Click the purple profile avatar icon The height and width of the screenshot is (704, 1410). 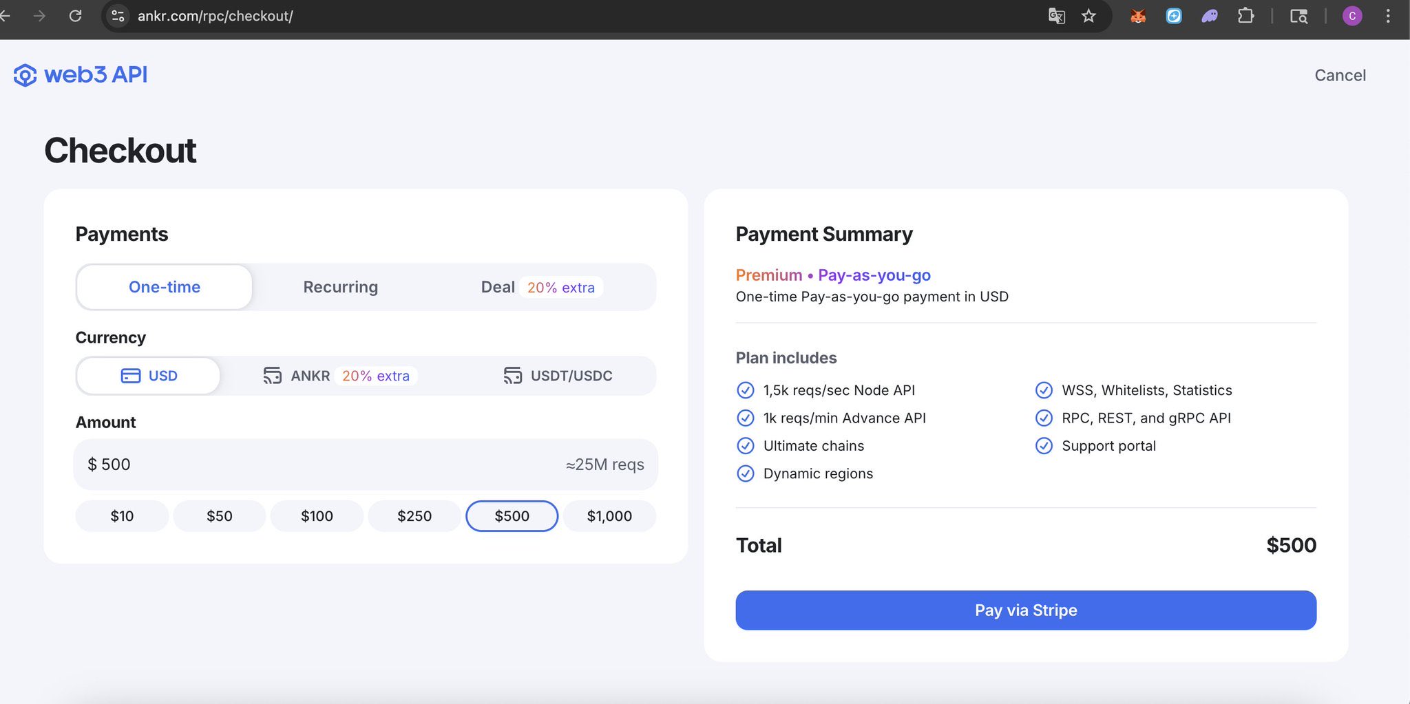click(x=1352, y=16)
